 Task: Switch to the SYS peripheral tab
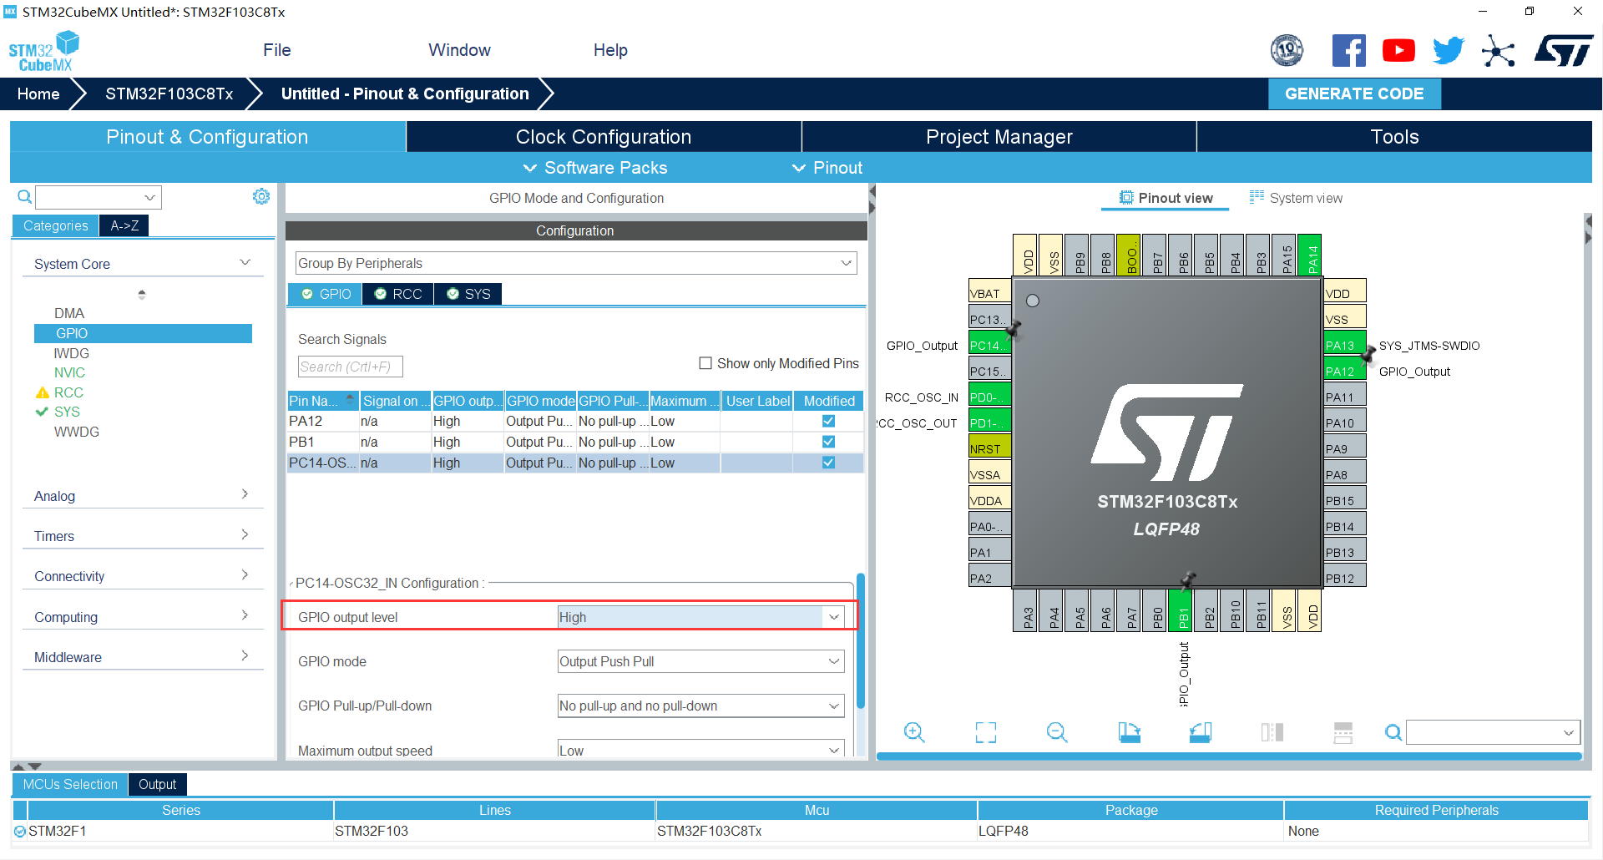468,294
